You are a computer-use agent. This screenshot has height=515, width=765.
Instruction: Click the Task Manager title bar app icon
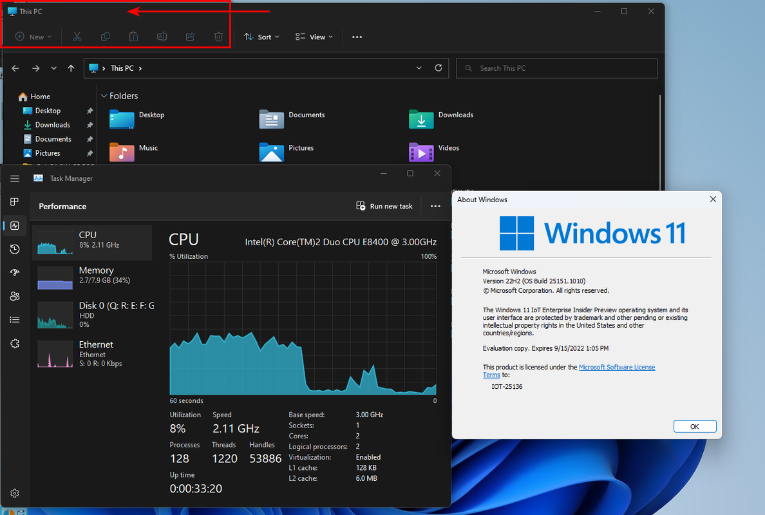(38, 178)
